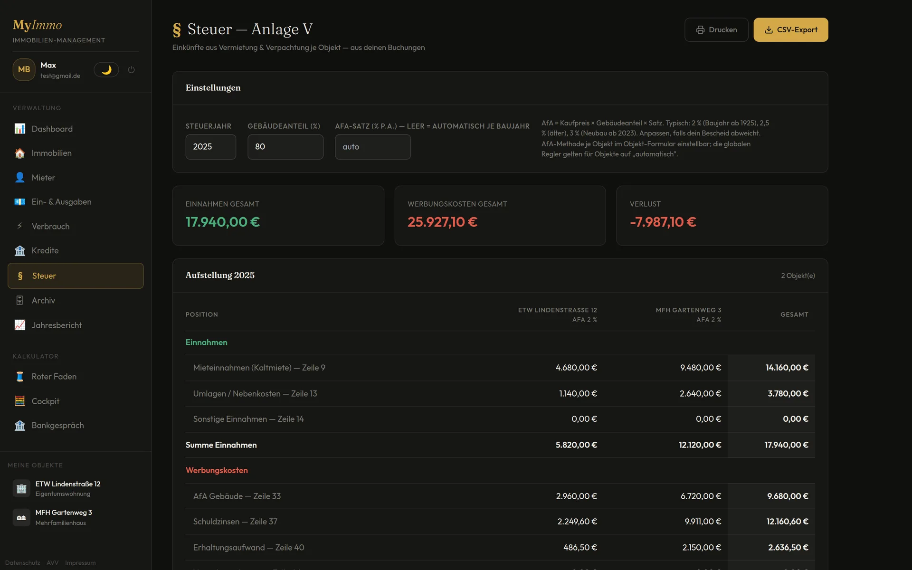Image resolution: width=912 pixels, height=570 pixels.
Task: Export data with the CSV-Export button
Action: click(791, 30)
